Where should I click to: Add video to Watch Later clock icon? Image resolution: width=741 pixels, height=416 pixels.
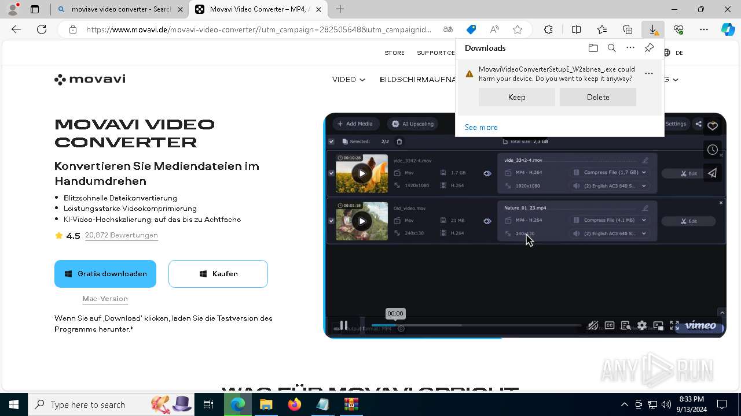coord(713,150)
